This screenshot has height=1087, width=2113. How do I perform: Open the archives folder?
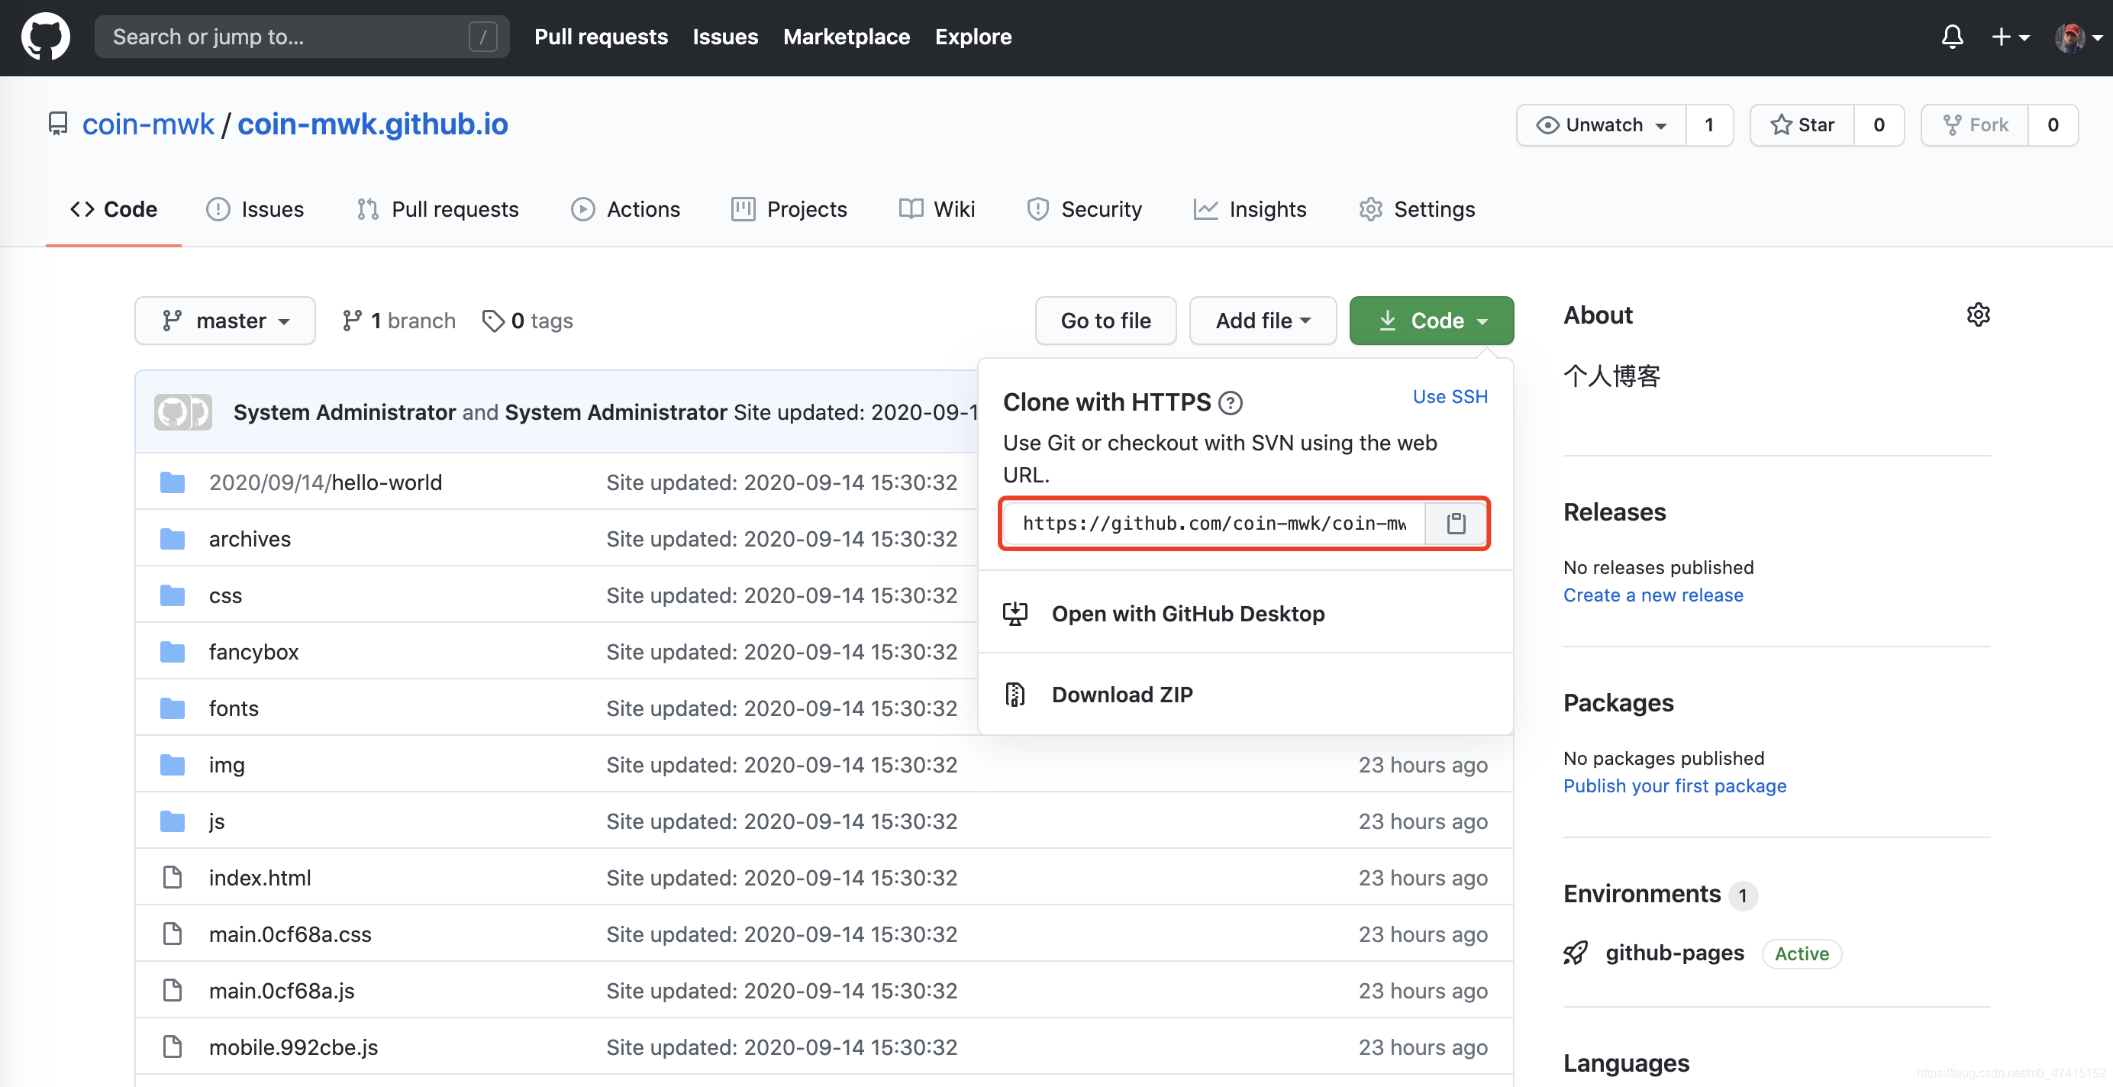point(250,539)
